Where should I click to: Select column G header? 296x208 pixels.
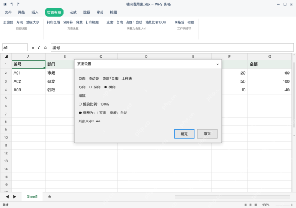[x=269, y=57]
